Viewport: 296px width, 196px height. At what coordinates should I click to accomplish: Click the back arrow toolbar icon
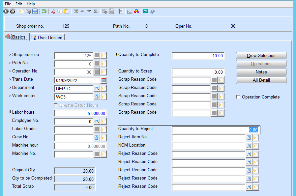6,12
